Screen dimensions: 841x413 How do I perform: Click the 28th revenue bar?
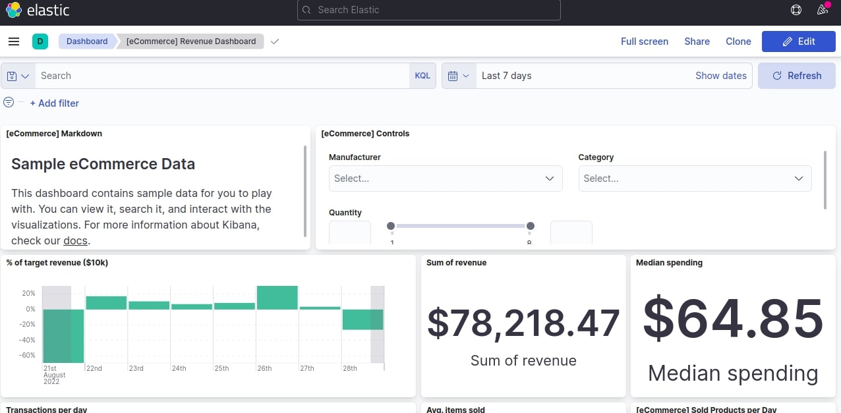point(362,319)
